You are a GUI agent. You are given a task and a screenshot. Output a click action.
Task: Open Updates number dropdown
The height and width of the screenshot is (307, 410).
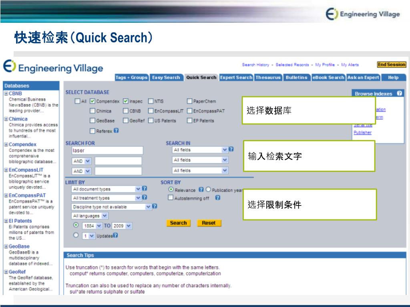coord(88,236)
